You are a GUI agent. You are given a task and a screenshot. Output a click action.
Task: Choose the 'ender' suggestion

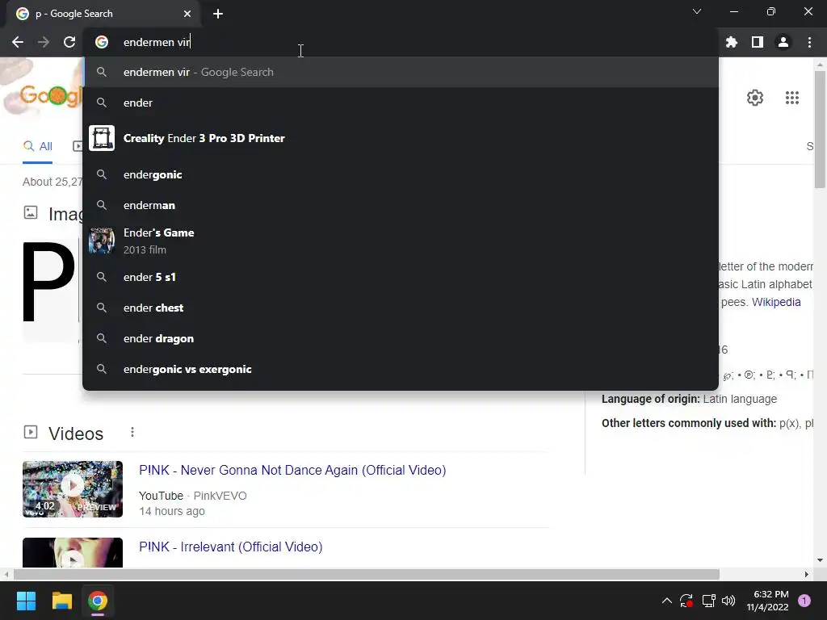[x=401, y=103]
